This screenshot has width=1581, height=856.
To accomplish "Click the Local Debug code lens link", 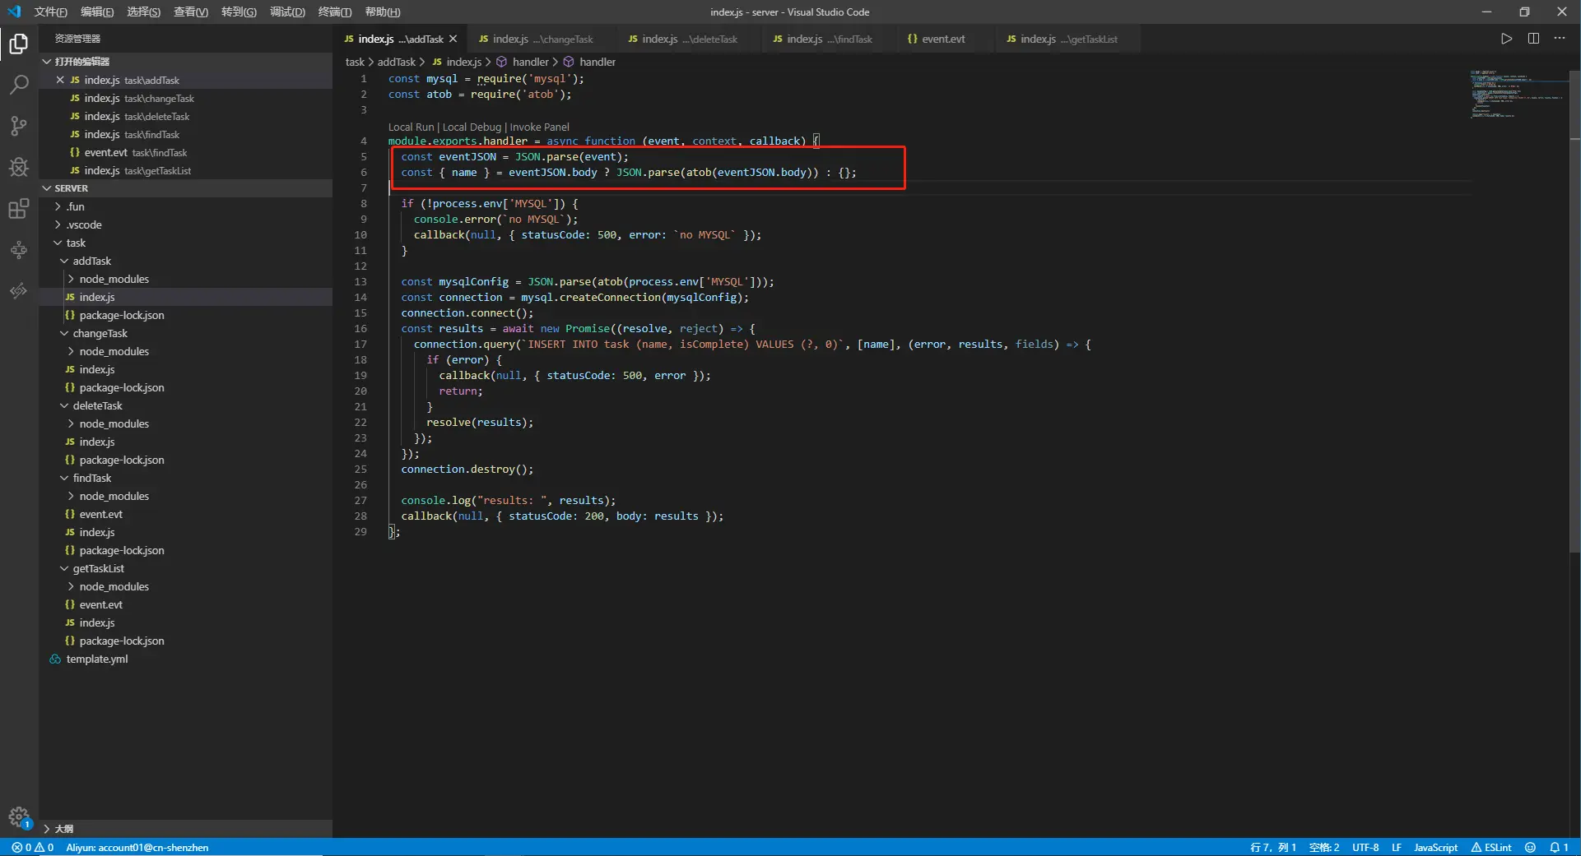I will tap(472, 127).
